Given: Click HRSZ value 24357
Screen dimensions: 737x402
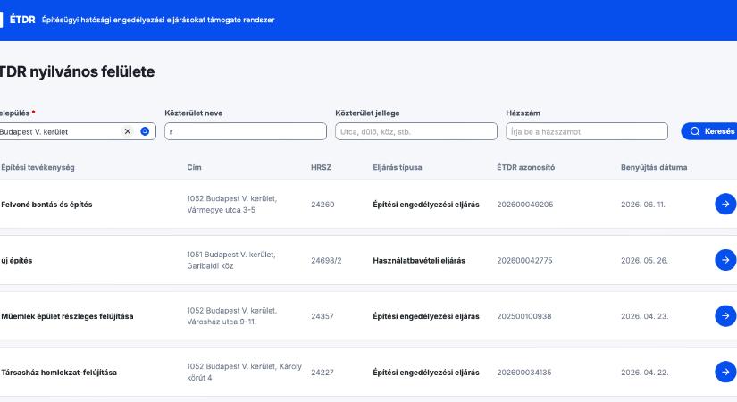Looking at the screenshot, I should coord(322,316).
